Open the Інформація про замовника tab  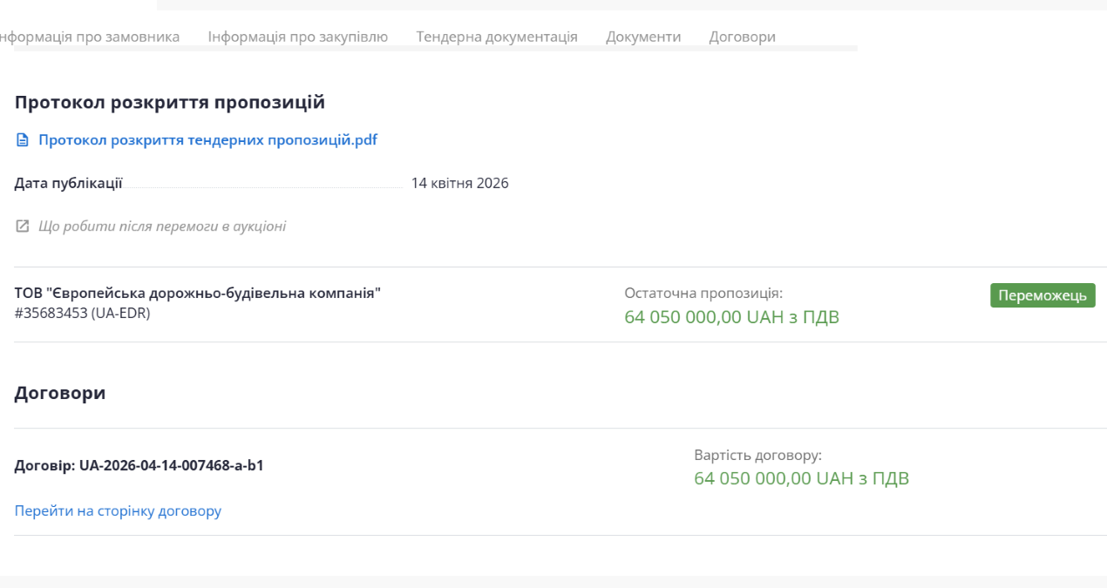90,37
